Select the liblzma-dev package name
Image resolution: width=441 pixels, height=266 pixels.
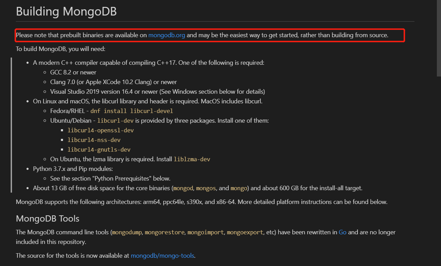(x=192, y=159)
